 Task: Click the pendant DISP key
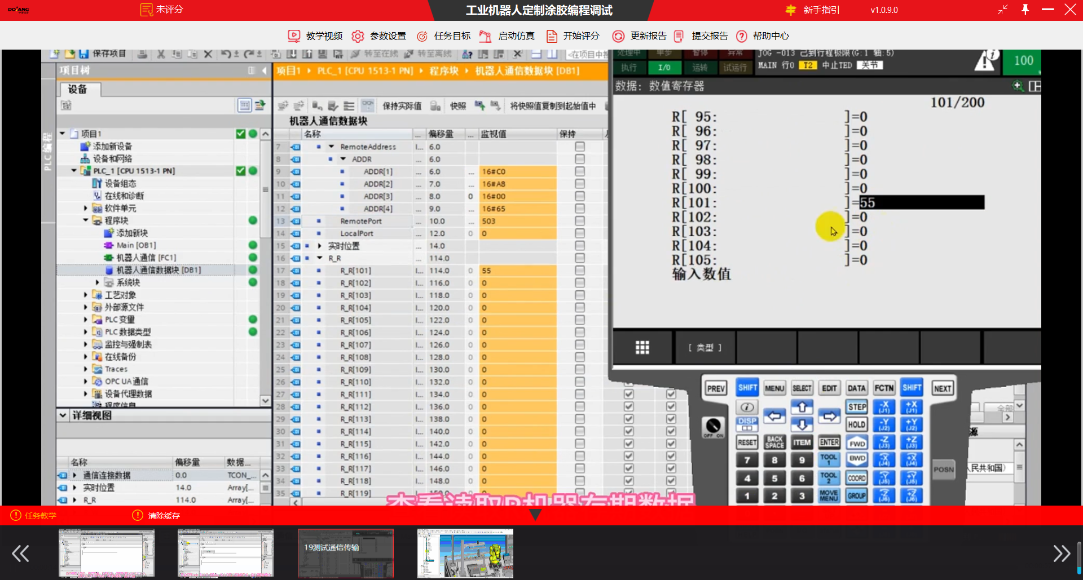click(747, 424)
